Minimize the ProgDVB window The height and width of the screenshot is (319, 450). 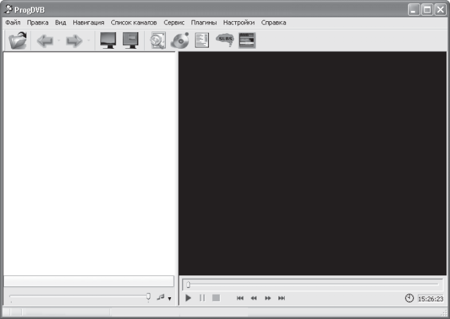click(x=413, y=10)
